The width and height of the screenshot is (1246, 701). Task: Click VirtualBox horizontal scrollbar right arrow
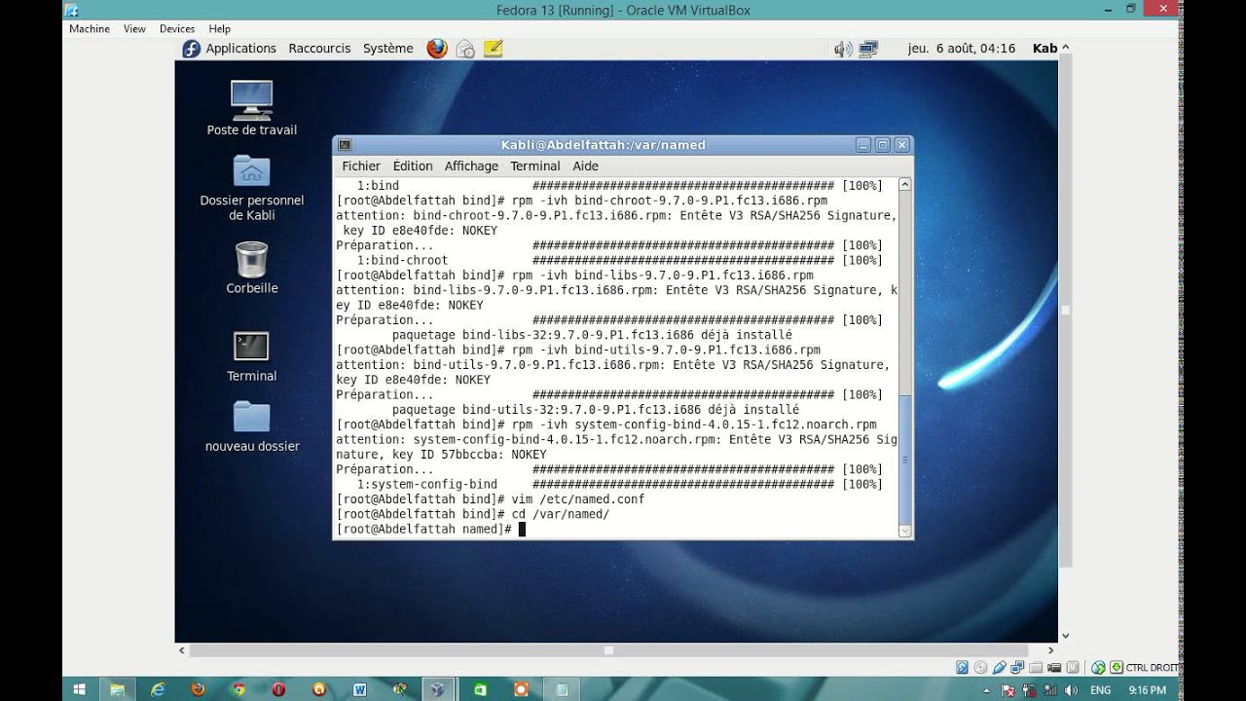point(1050,650)
